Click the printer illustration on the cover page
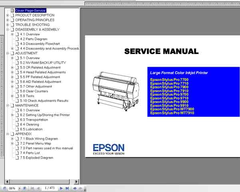Screen dimensions: 240x192 point(116,92)
